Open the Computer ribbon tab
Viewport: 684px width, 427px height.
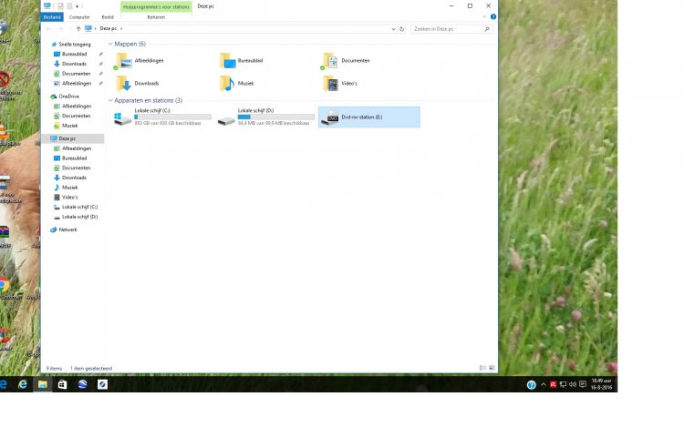coord(79,17)
